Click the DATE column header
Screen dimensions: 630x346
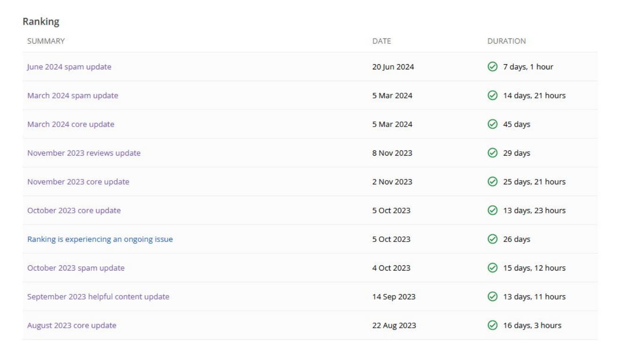(x=382, y=41)
